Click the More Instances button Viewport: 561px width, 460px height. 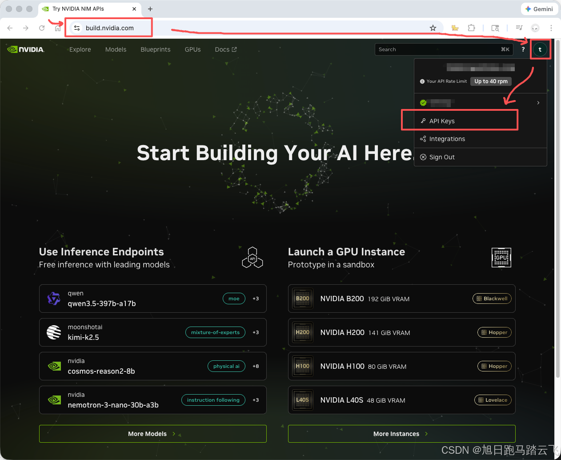(402, 434)
